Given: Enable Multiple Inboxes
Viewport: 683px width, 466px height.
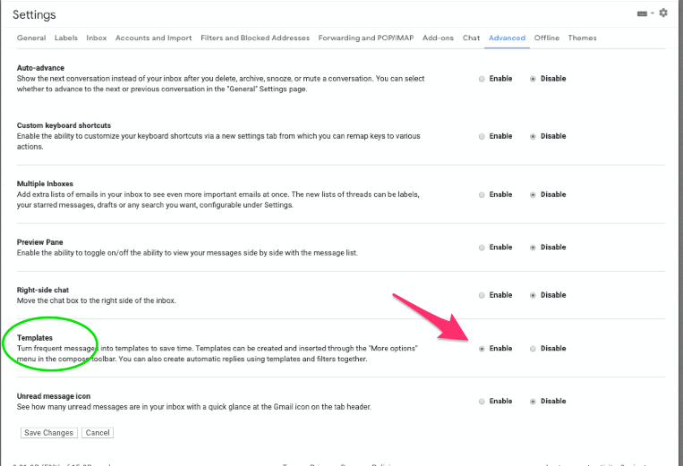Looking at the screenshot, I should click(482, 194).
